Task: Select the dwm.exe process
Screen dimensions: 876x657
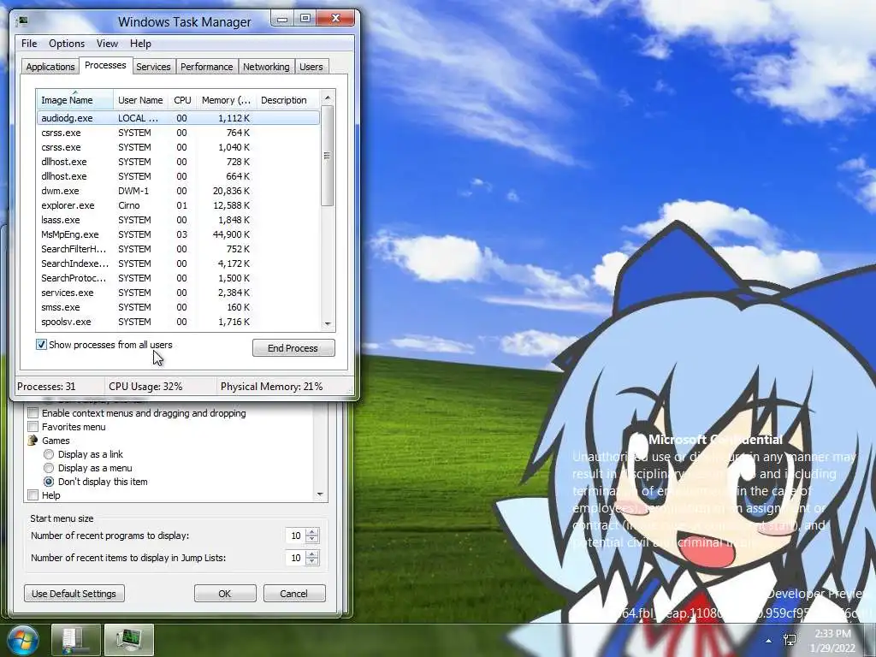Action: click(178, 191)
